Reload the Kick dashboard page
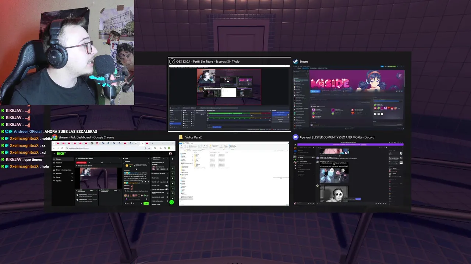 click(62, 148)
